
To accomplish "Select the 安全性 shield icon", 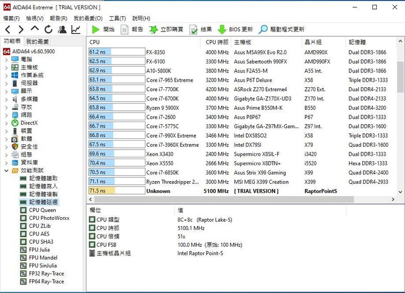I will coord(15,147).
